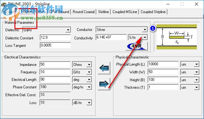Click the right blue arrow analyze button
The width and height of the screenshot is (204, 119).
coord(104,84)
